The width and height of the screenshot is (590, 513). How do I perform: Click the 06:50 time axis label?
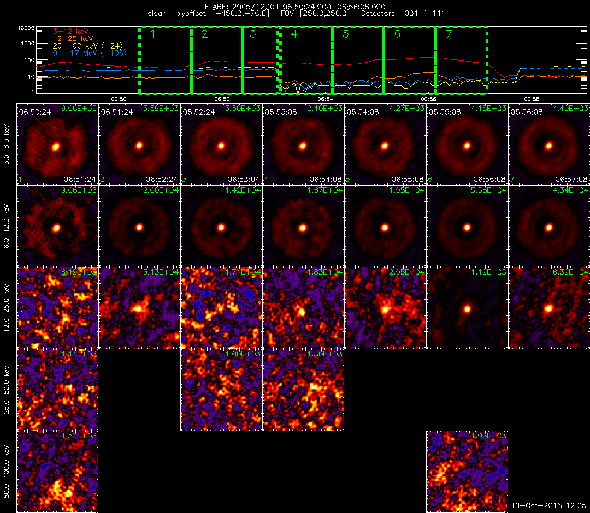coord(119,99)
